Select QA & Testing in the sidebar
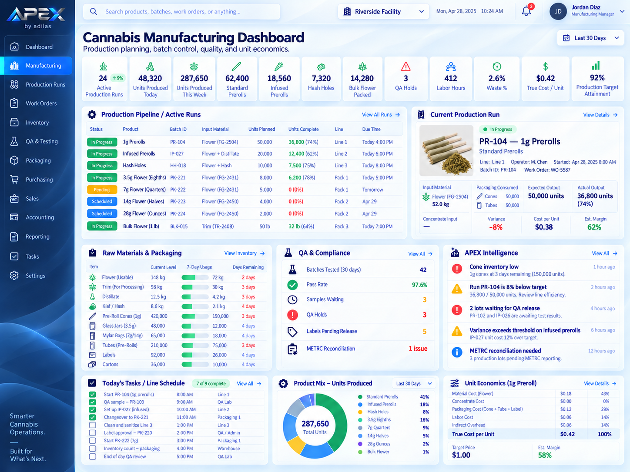The image size is (630, 472). coord(37,141)
